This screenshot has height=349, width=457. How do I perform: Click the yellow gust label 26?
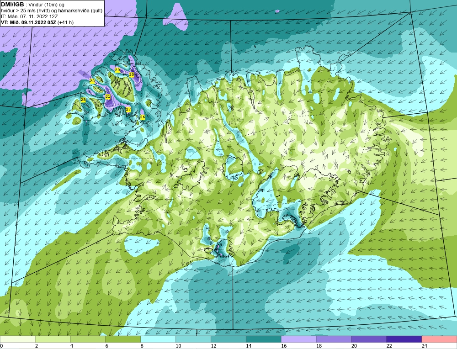143,117
